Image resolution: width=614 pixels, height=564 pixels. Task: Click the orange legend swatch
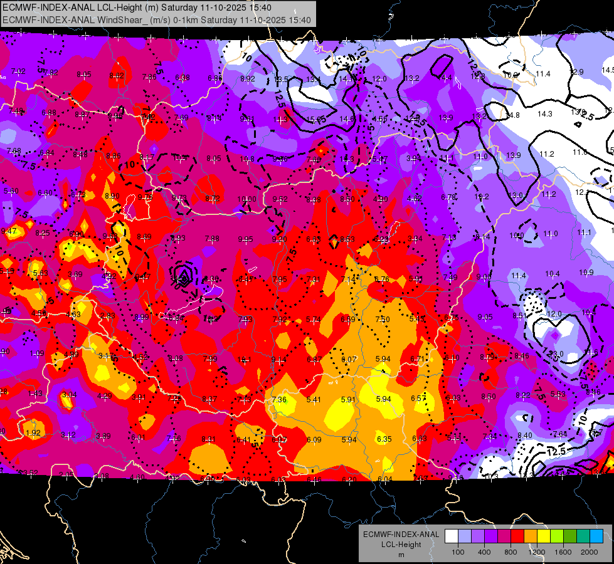pos(531,536)
